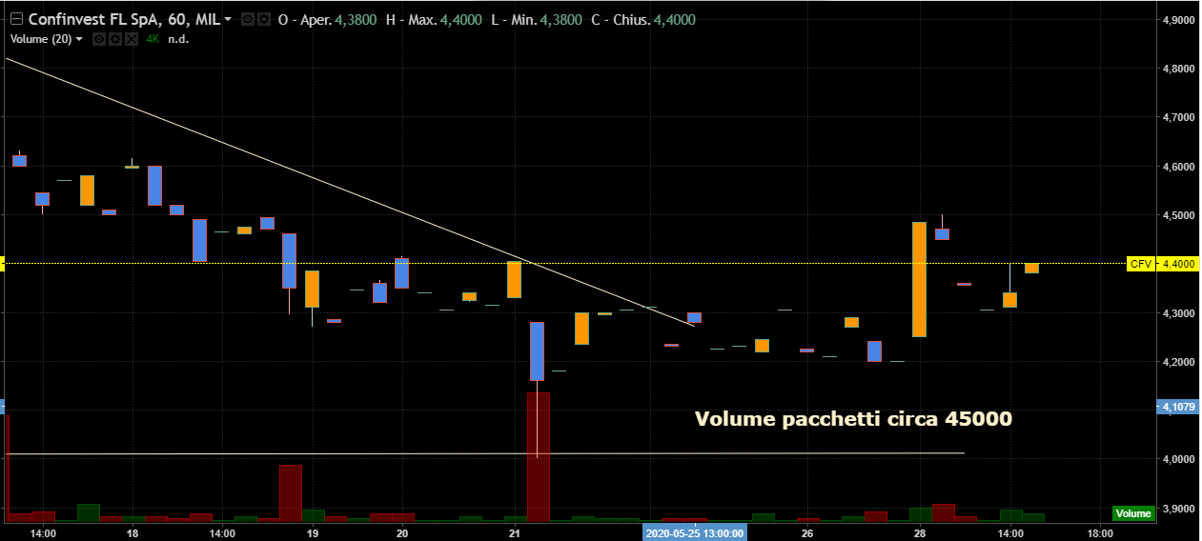Click the 4,5000 price axis label
The image size is (1202, 541).
coord(1179,215)
